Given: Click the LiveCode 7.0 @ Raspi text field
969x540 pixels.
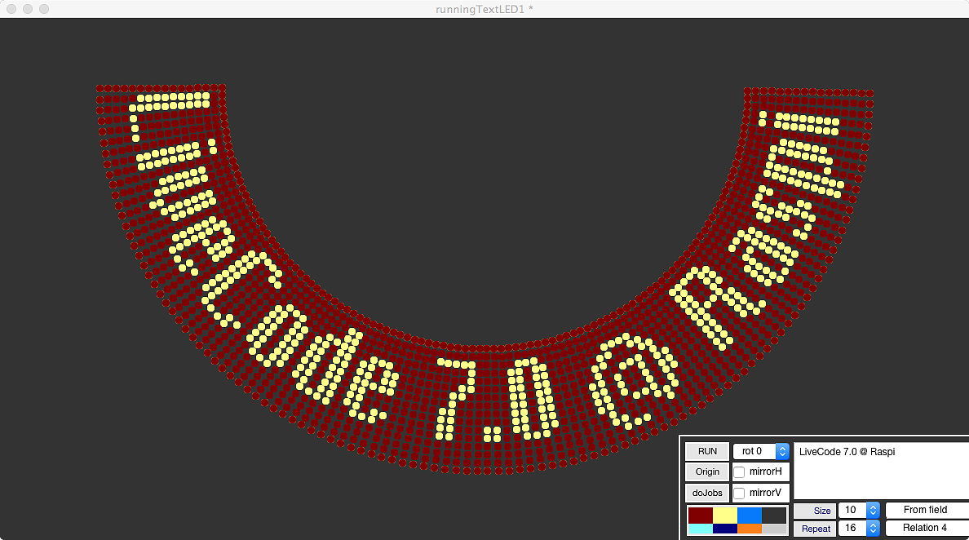Looking at the screenshot, I should tap(881, 470).
